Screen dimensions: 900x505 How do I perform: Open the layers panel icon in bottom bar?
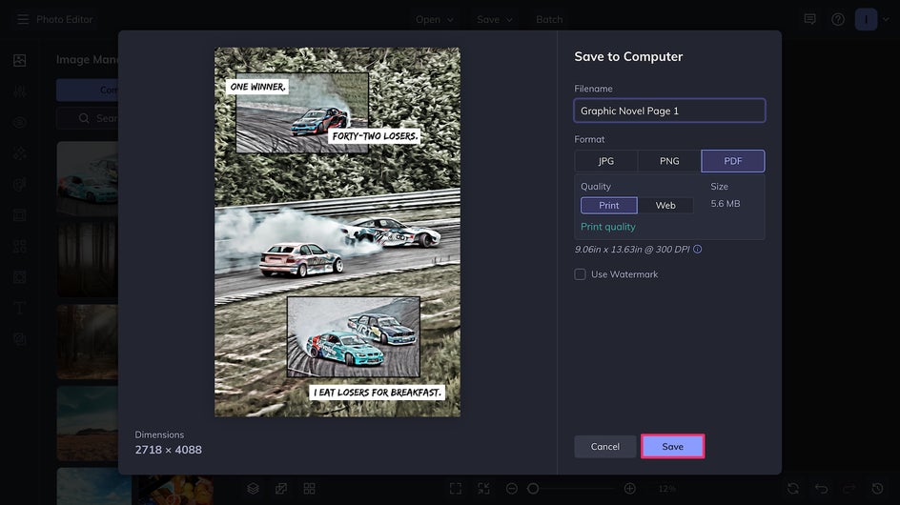point(254,489)
